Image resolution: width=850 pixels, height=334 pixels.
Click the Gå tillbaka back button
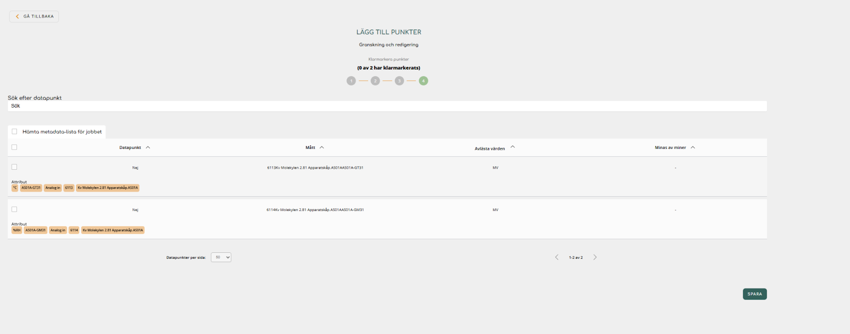[x=34, y=16]
